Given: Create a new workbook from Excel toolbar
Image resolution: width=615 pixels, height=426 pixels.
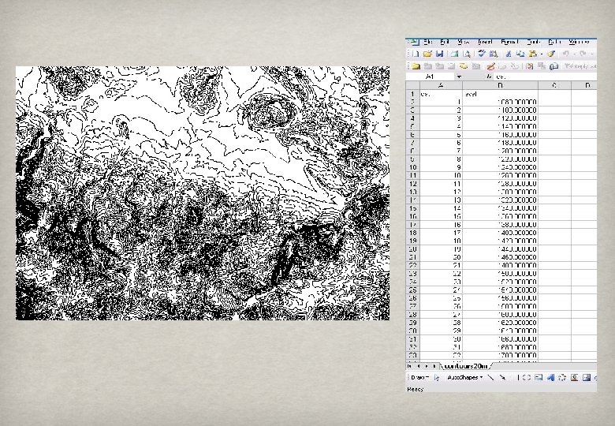Looking at the screenshot, I should pyautogui.click(x=416, y=54).
